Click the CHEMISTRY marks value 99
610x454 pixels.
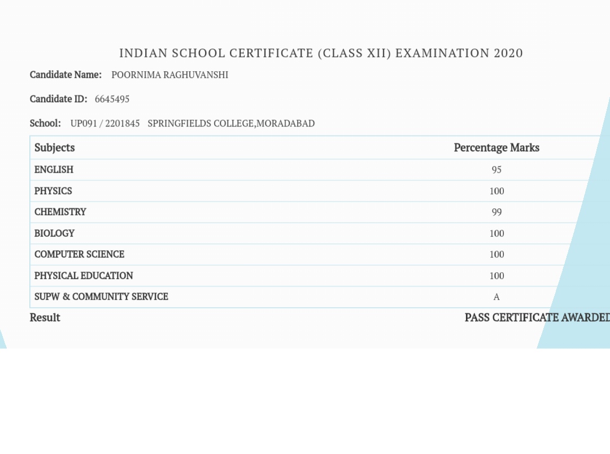[x=497, y=212]
